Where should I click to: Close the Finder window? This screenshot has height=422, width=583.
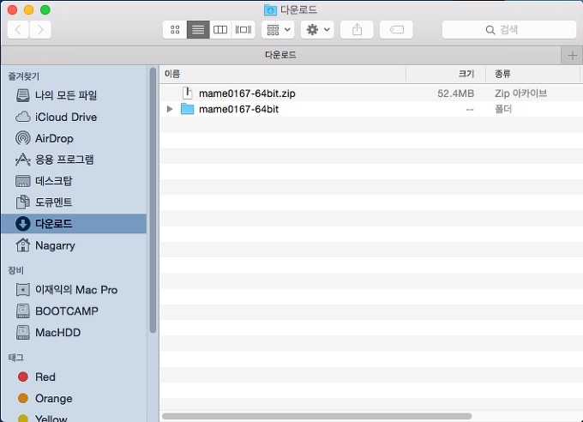[x=12, y=9]
